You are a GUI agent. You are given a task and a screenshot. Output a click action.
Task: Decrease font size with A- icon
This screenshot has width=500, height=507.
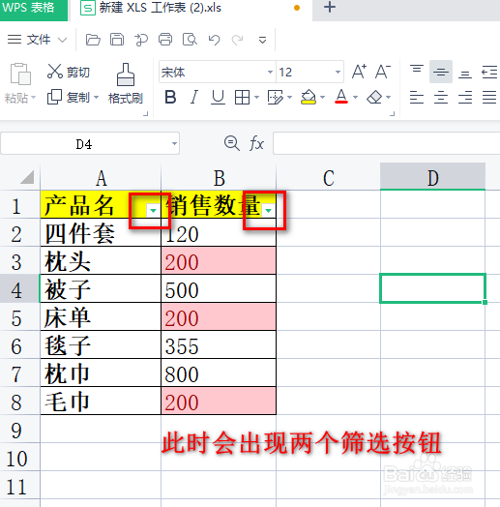pyautogui.click(x=383, y=72)
